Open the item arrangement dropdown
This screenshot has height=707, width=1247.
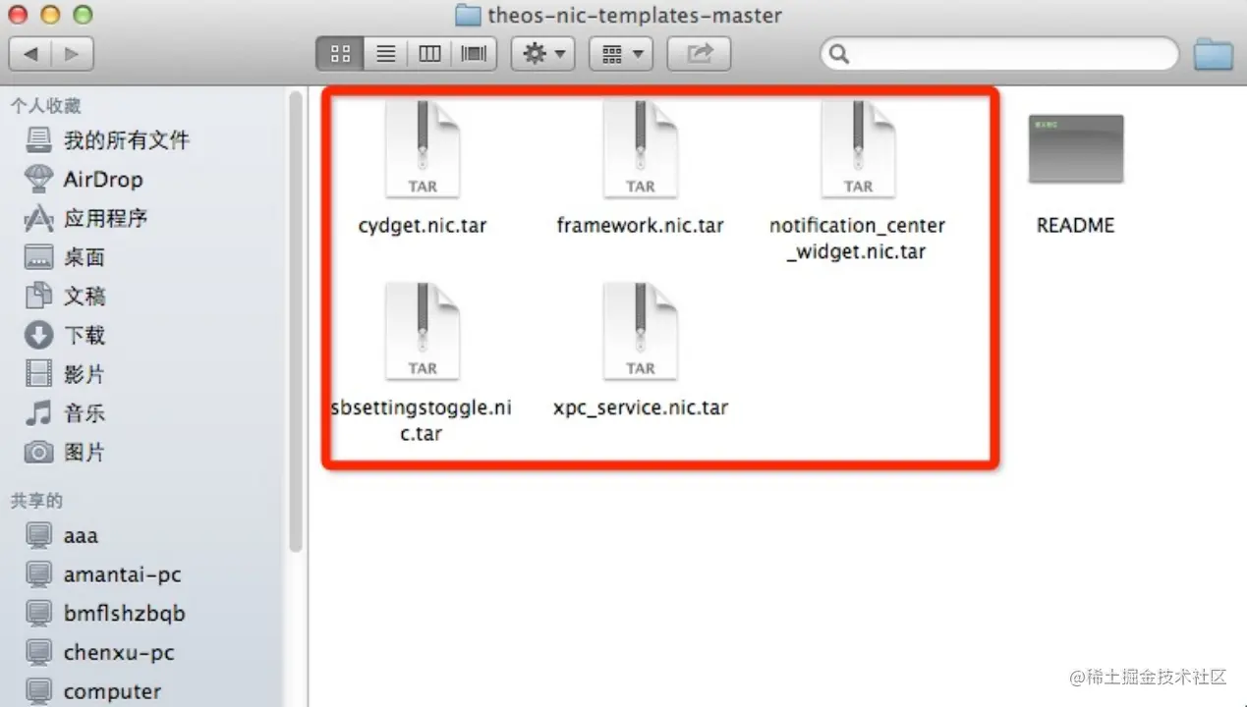click(x=621, y=54)
